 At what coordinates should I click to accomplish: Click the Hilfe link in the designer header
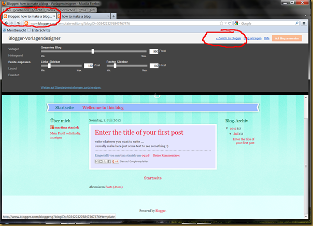(x=267, y=38)
